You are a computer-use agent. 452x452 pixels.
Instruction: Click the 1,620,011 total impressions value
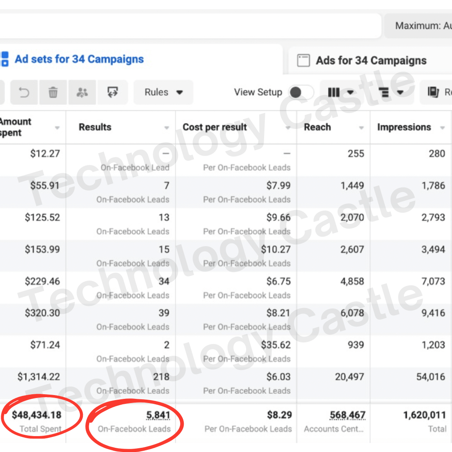tap(424, 415)
